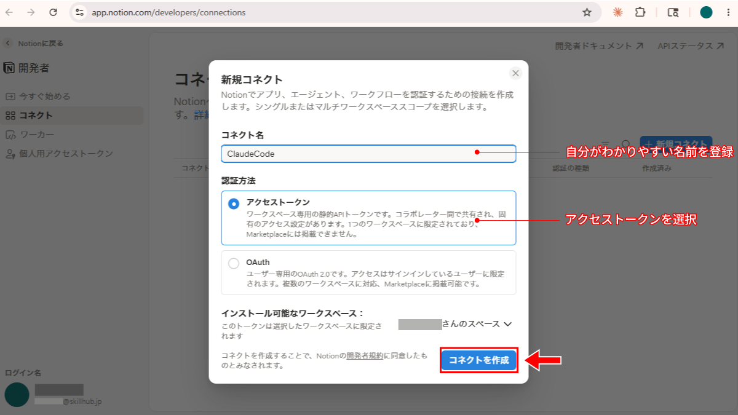Image resolution: width=738 pixels, height=415 pixels.
Task: Close the 新規コネクト dialog with the X icon
Action: coord(515,73)
